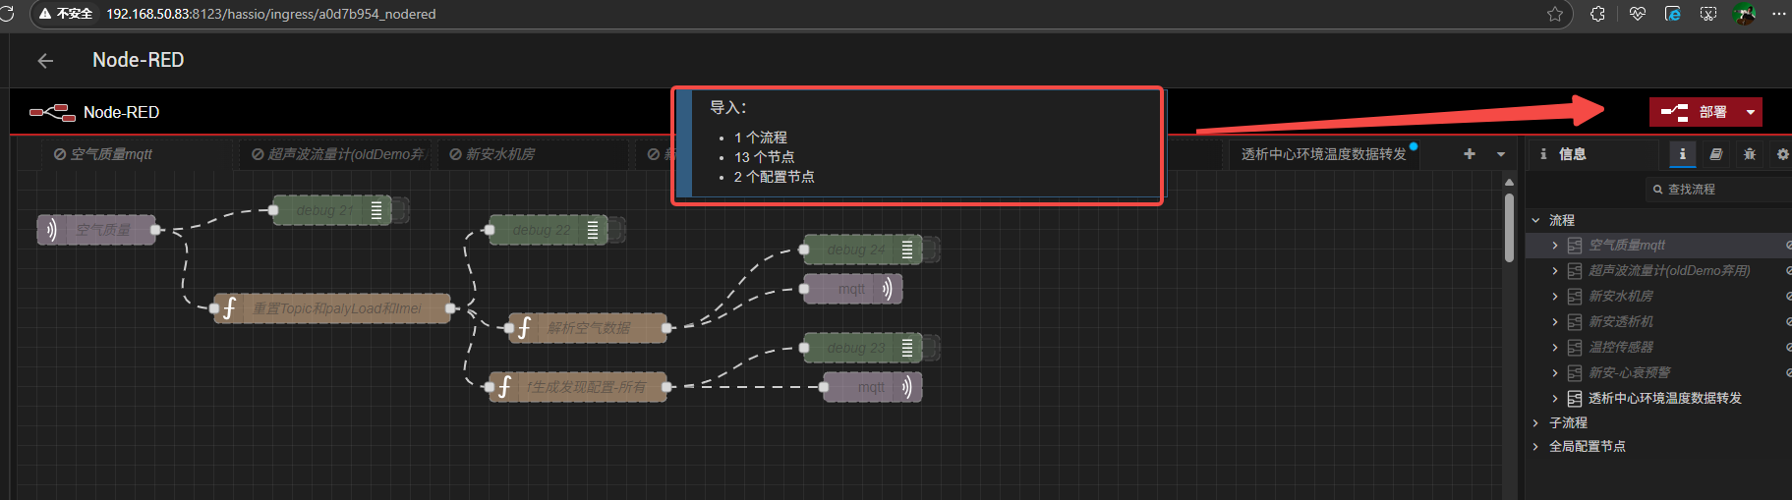Click the back arrow beside Node-RED title
This screenshot has width=1792, height=500.
(45, 61)
